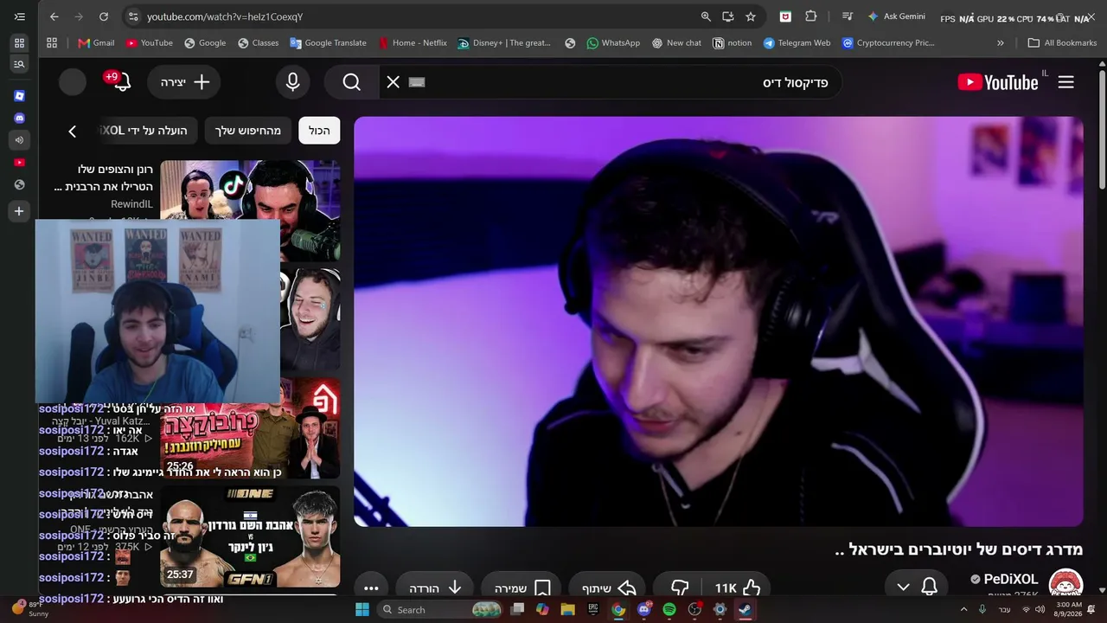Click the Windows taskbar Search box
Image resolution: width=1107 pixels, height=623 pixels.
coord(441,609)
